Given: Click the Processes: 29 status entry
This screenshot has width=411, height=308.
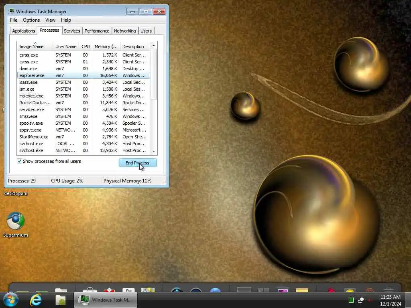Looking at the screenshot, I should pos(22,181).
